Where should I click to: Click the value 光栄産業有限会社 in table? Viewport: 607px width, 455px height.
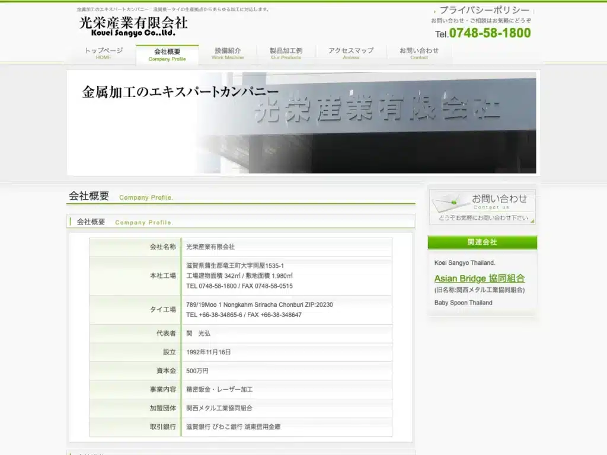(210, 247)
